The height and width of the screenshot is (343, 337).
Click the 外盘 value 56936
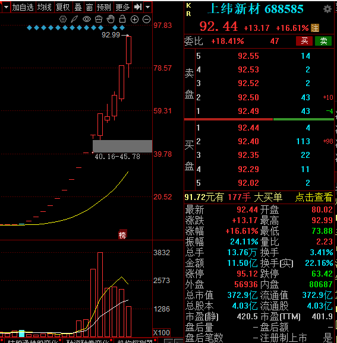tap(246, 284)
